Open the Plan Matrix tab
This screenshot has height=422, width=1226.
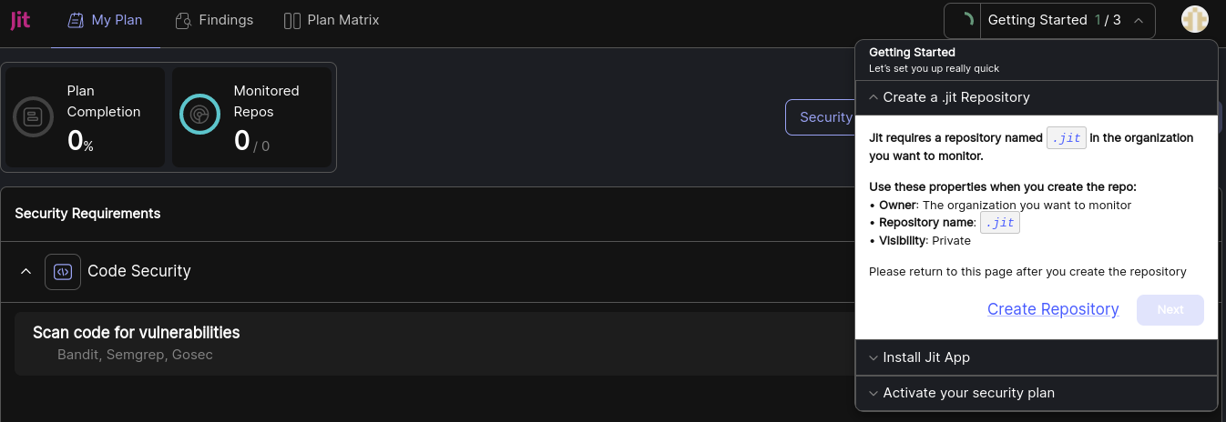coord(332,20)
